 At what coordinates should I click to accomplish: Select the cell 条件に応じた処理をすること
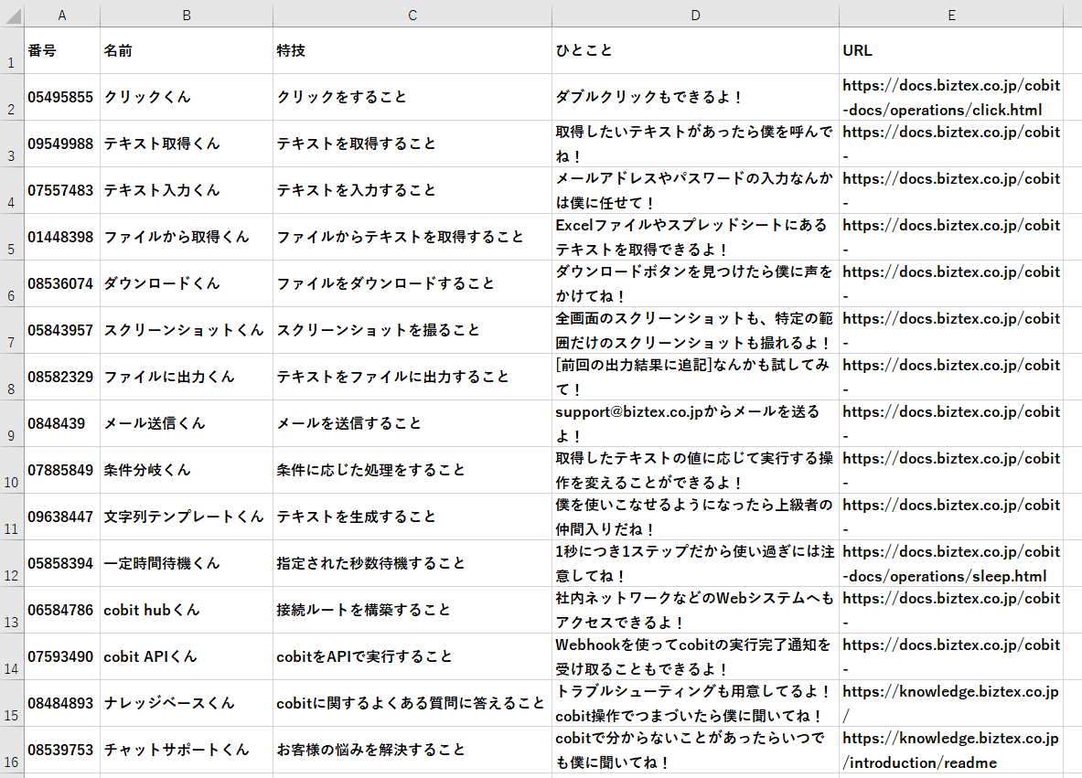click(412, 471)
